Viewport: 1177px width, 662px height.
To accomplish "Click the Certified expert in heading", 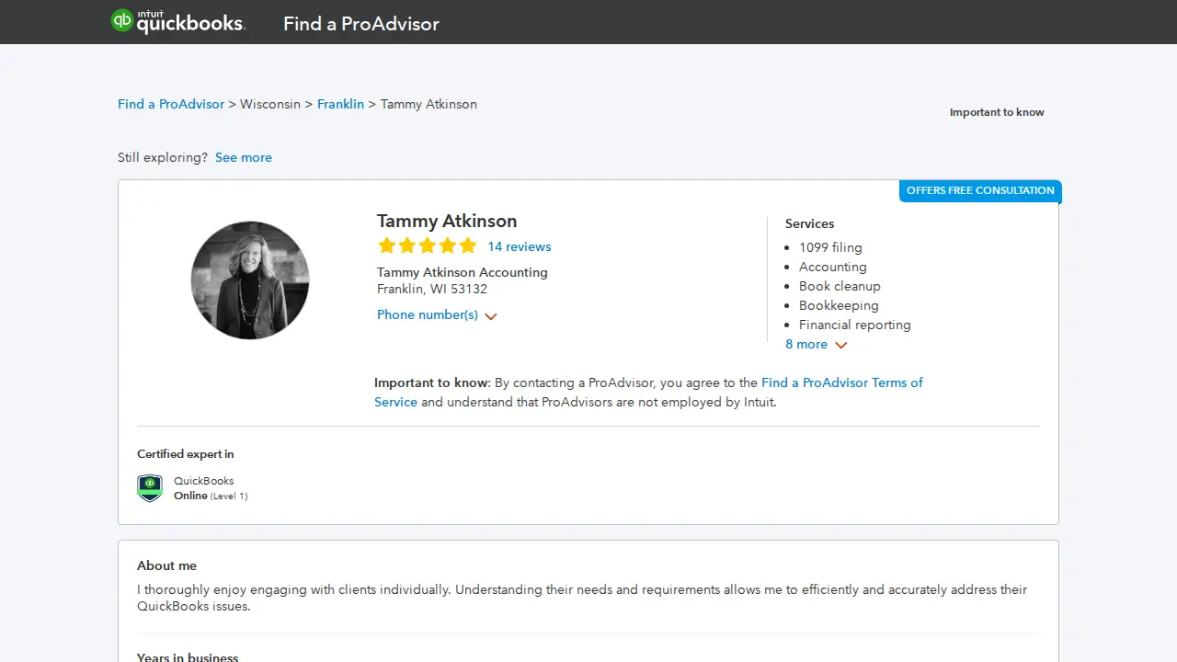I will (186, 453).
